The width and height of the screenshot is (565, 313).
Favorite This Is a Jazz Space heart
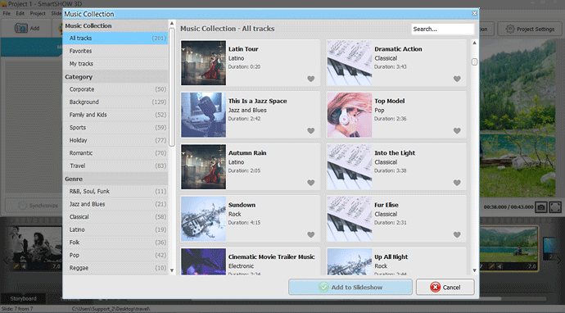click(x=311, y=131)
